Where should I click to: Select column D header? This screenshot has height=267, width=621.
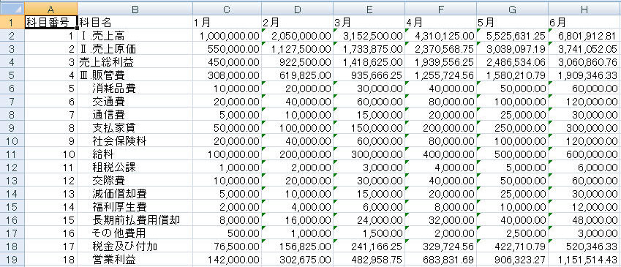(297, 8)
